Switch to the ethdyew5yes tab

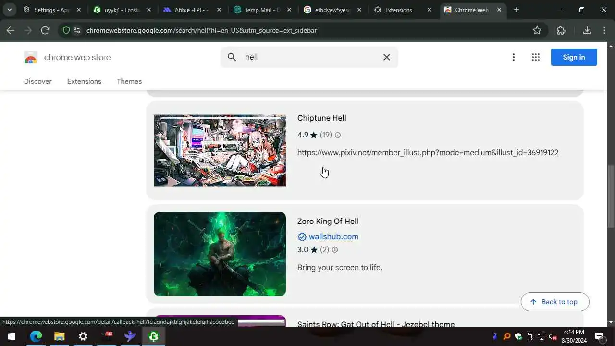coord(332,10)
